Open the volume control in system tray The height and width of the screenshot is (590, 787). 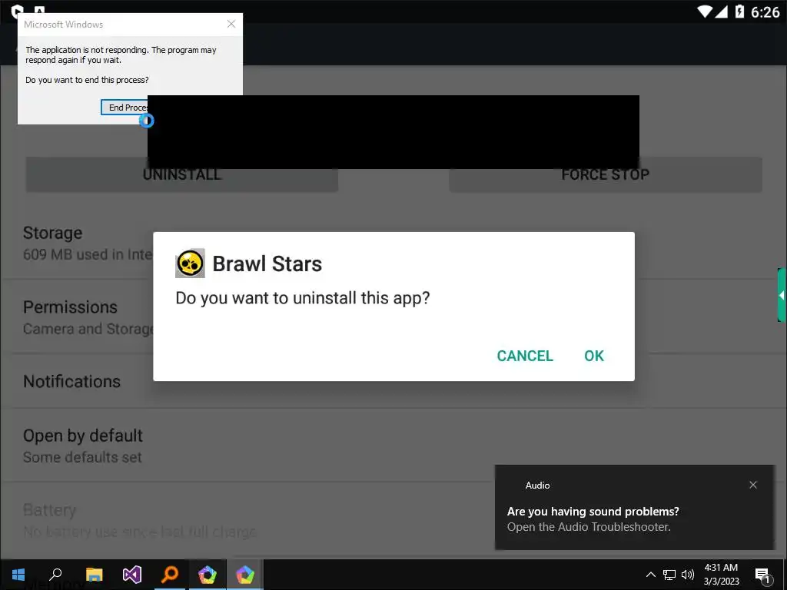tap(688, 575)
